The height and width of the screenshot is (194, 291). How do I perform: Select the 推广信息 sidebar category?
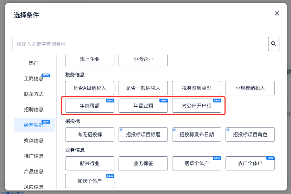click(34, 156)
